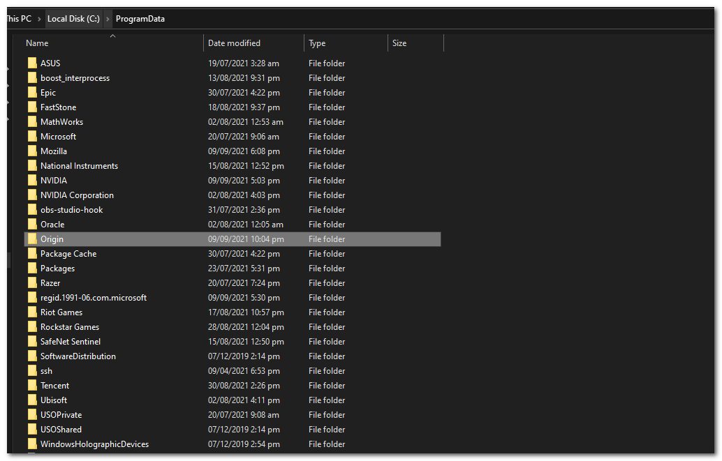The image size is (722, 461).
Task: Click the Razer folder icon
Action: coord(32,282)
